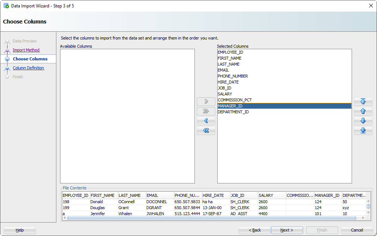The width and height of the screenshot is (377, 236).
Task: Move MANAGER_ID to the top with topmost arrow
Action: 363,101
